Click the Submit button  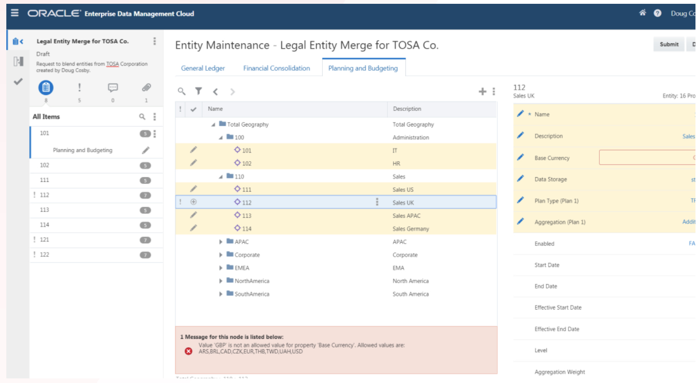pos(668,44)
